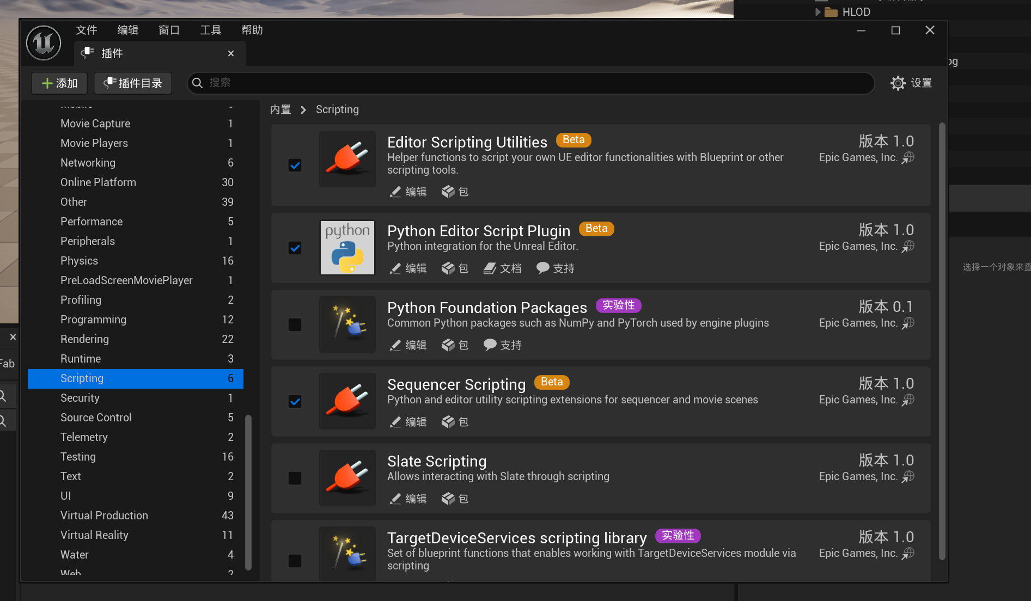
Task: Click Slate Scripting plug icon
Action: pos(347,478)
